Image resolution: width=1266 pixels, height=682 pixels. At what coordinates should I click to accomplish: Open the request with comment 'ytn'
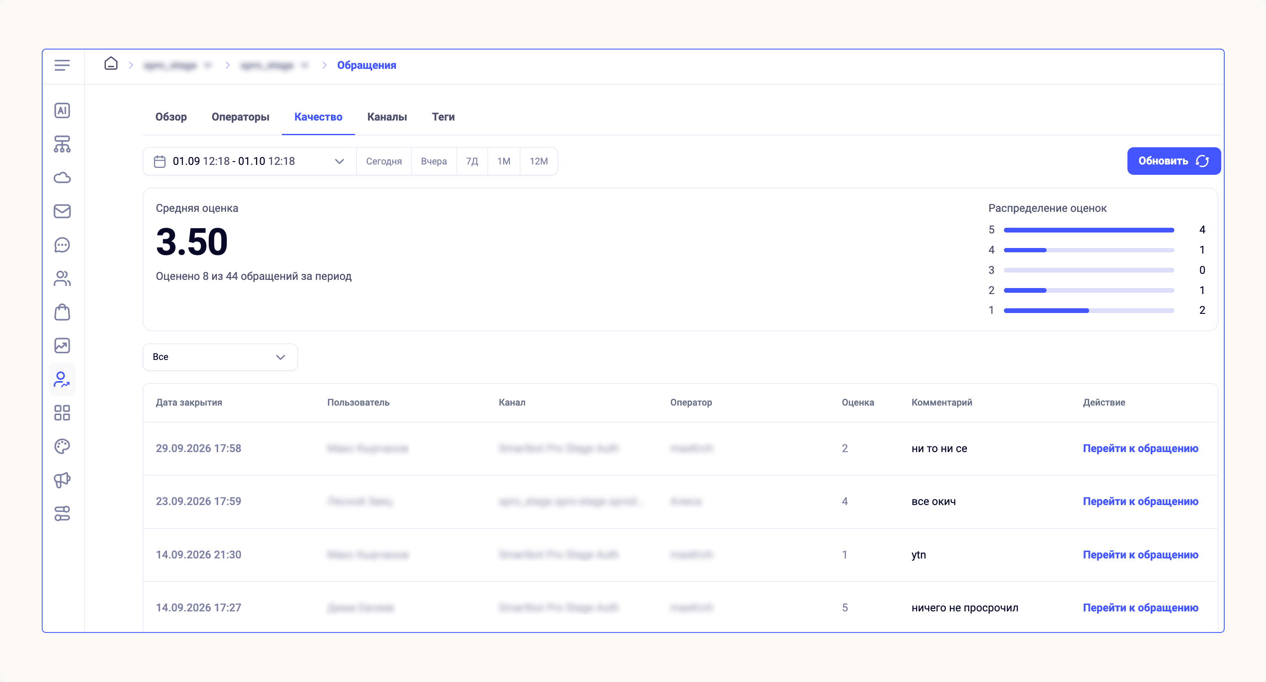[1140, 555]
